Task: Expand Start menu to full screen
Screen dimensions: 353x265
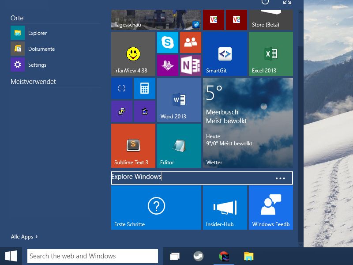Action: pos(287,2)
